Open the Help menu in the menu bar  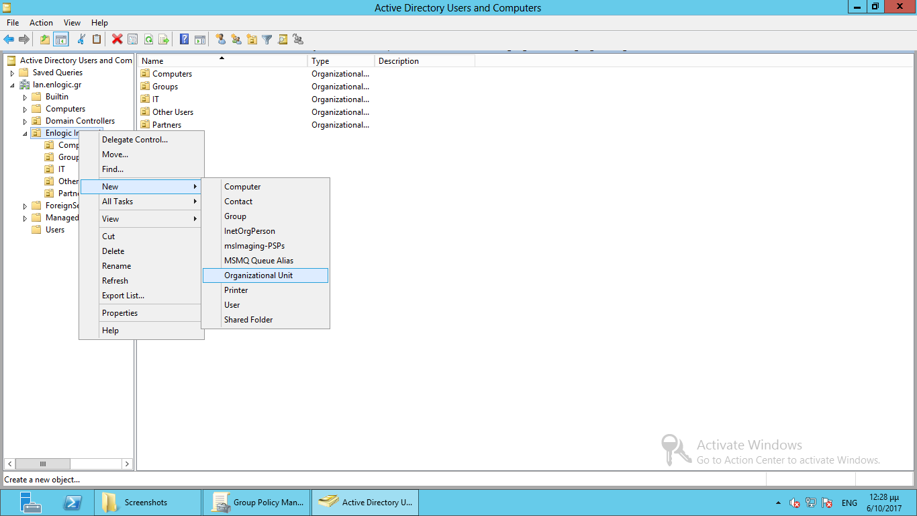click(x=99, y=23)
